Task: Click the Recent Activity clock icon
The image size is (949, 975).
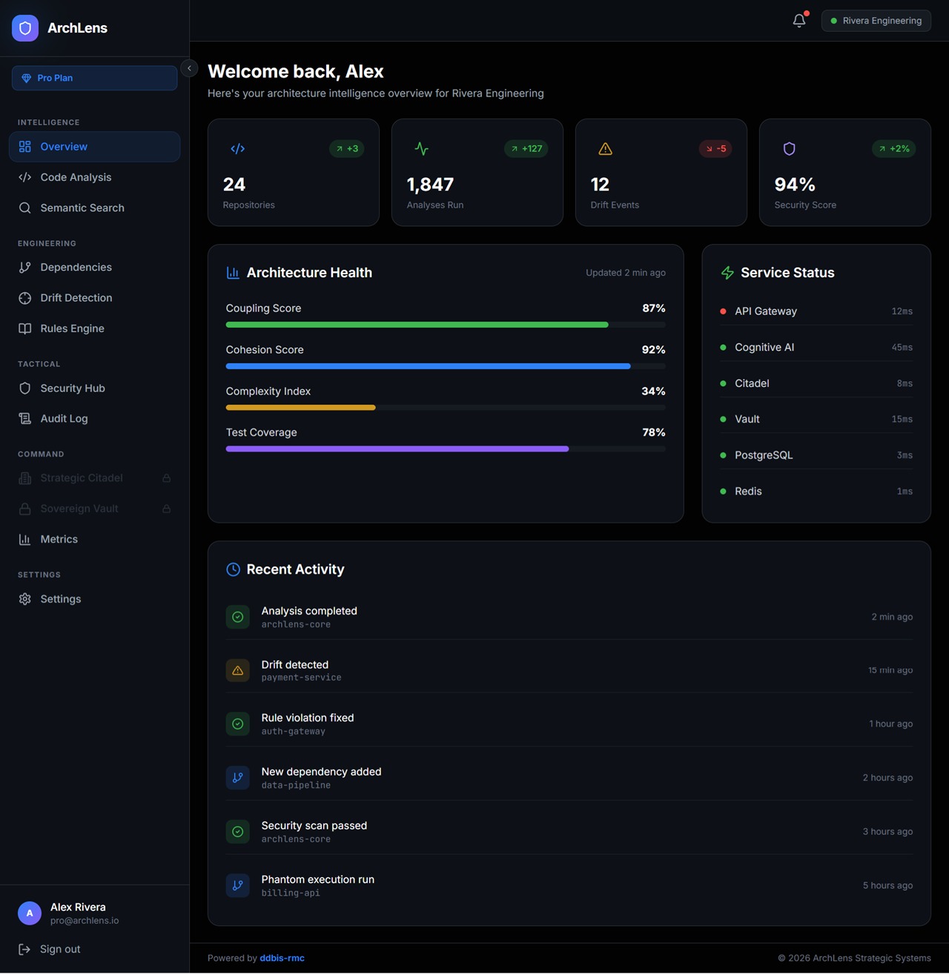Action: pos(233,569)
